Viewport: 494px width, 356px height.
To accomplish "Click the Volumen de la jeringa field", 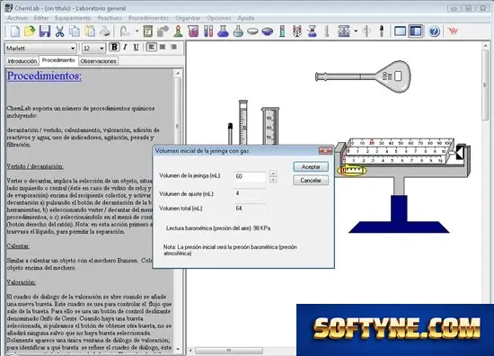I will [251, 176].
